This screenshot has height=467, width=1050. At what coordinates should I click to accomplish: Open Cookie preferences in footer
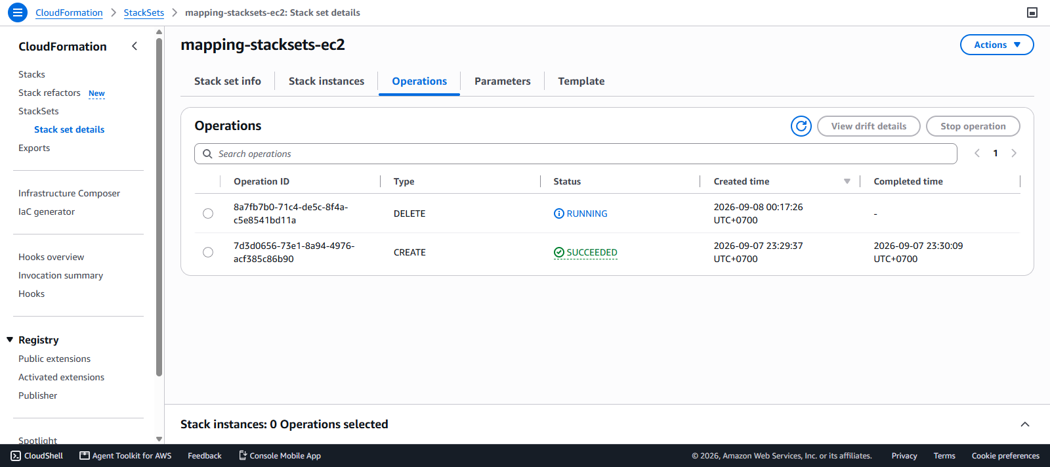[x=1005, y=456]
